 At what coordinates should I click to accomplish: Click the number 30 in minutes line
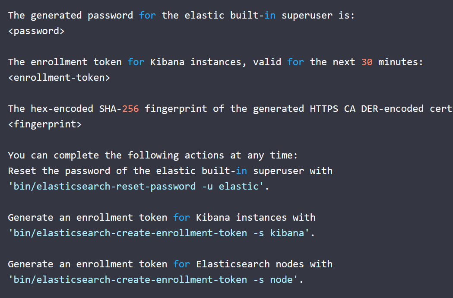tap(367, 62)
